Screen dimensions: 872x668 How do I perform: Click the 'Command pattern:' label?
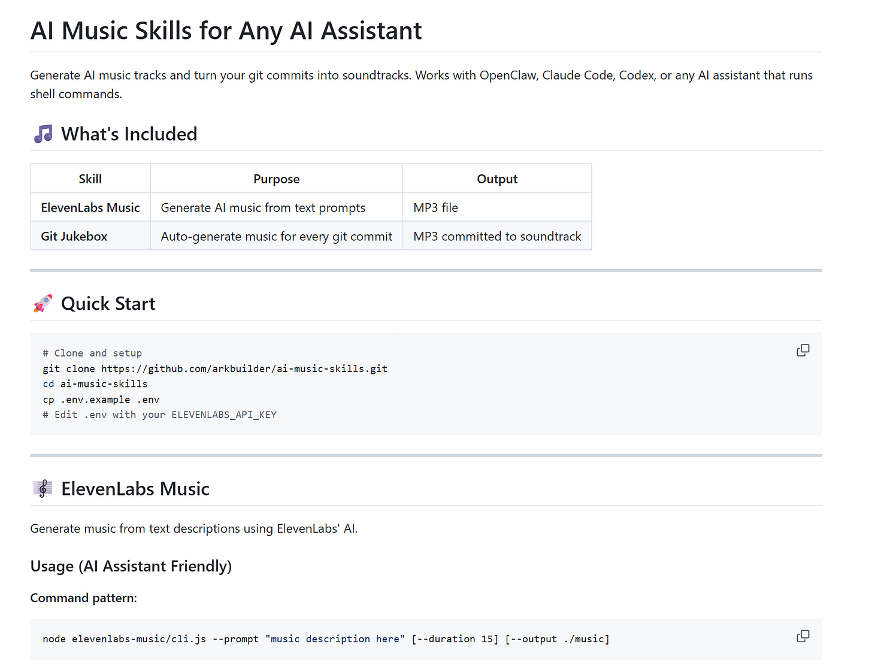click(x=84, y=598)
